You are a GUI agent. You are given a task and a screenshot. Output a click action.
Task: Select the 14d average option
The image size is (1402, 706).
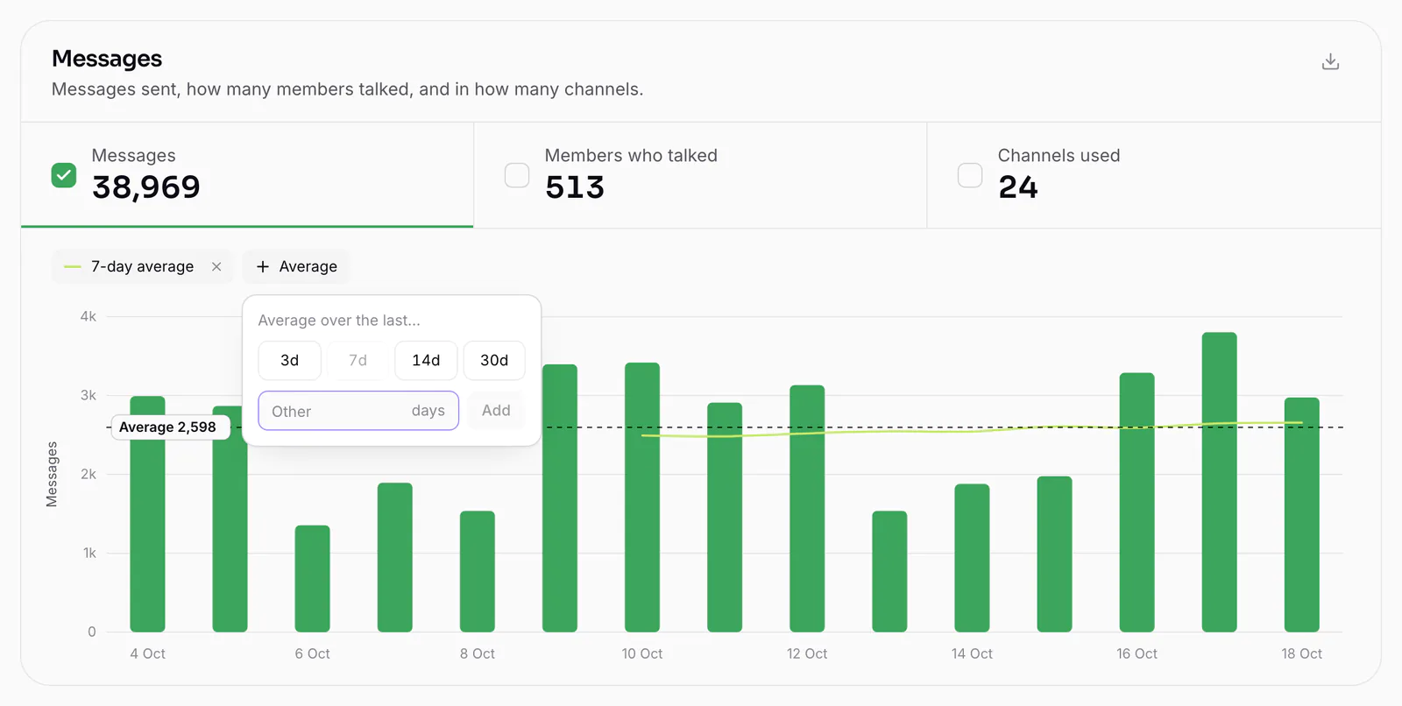click(426, 360)
